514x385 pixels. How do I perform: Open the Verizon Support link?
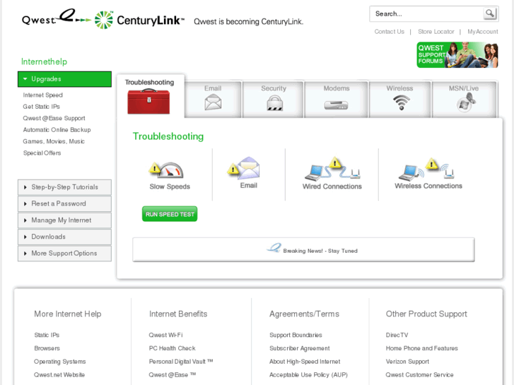coord(407,362)
